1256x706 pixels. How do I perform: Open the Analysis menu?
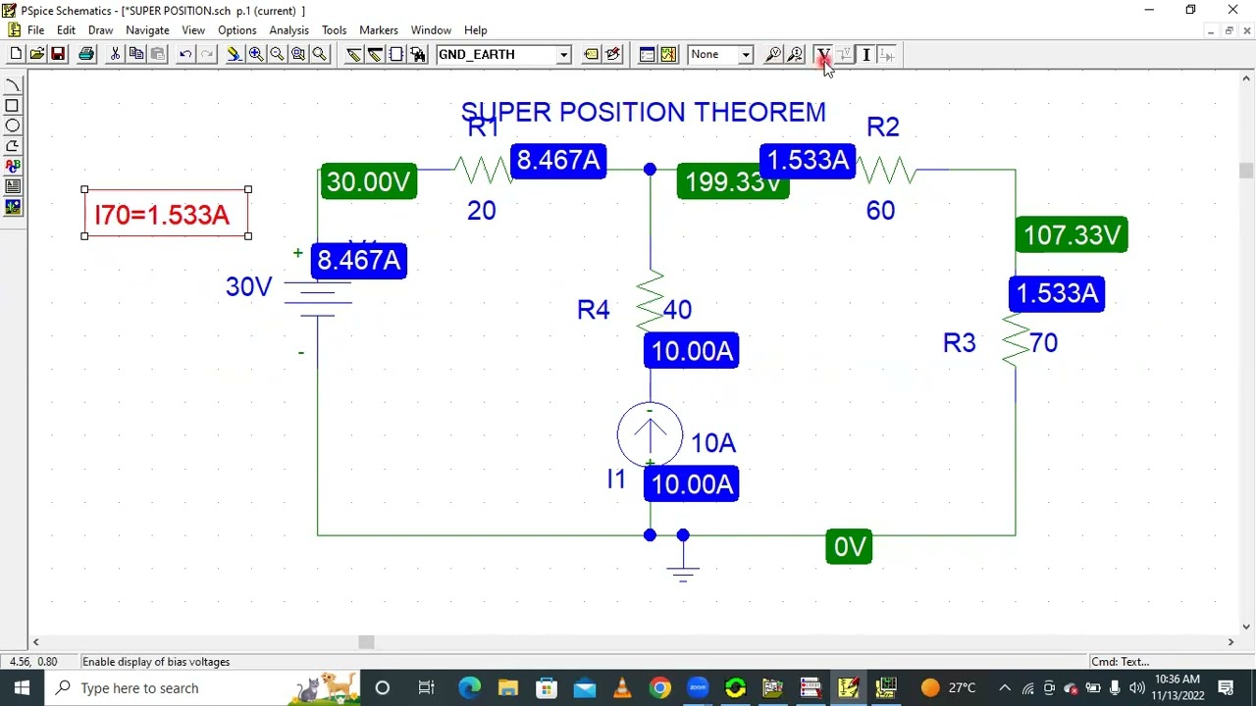click(x=288, y=30)
